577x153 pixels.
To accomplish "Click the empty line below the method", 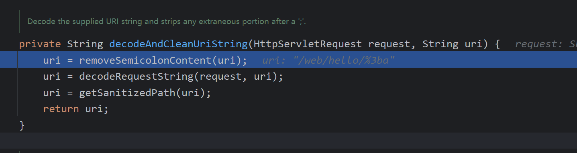I will pyautogui.click(x=288, y=141).
